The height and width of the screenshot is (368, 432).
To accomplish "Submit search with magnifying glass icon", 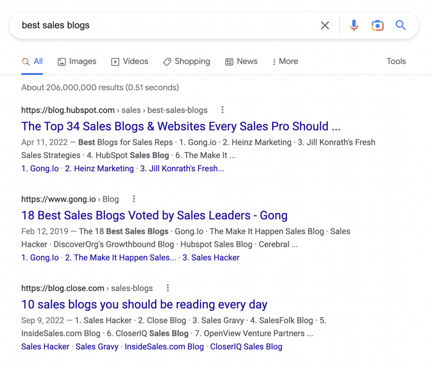I will (x=401, y=25).
